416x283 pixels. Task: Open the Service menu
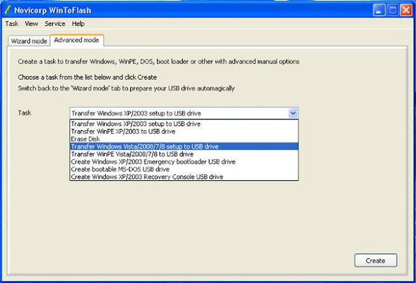55,23
